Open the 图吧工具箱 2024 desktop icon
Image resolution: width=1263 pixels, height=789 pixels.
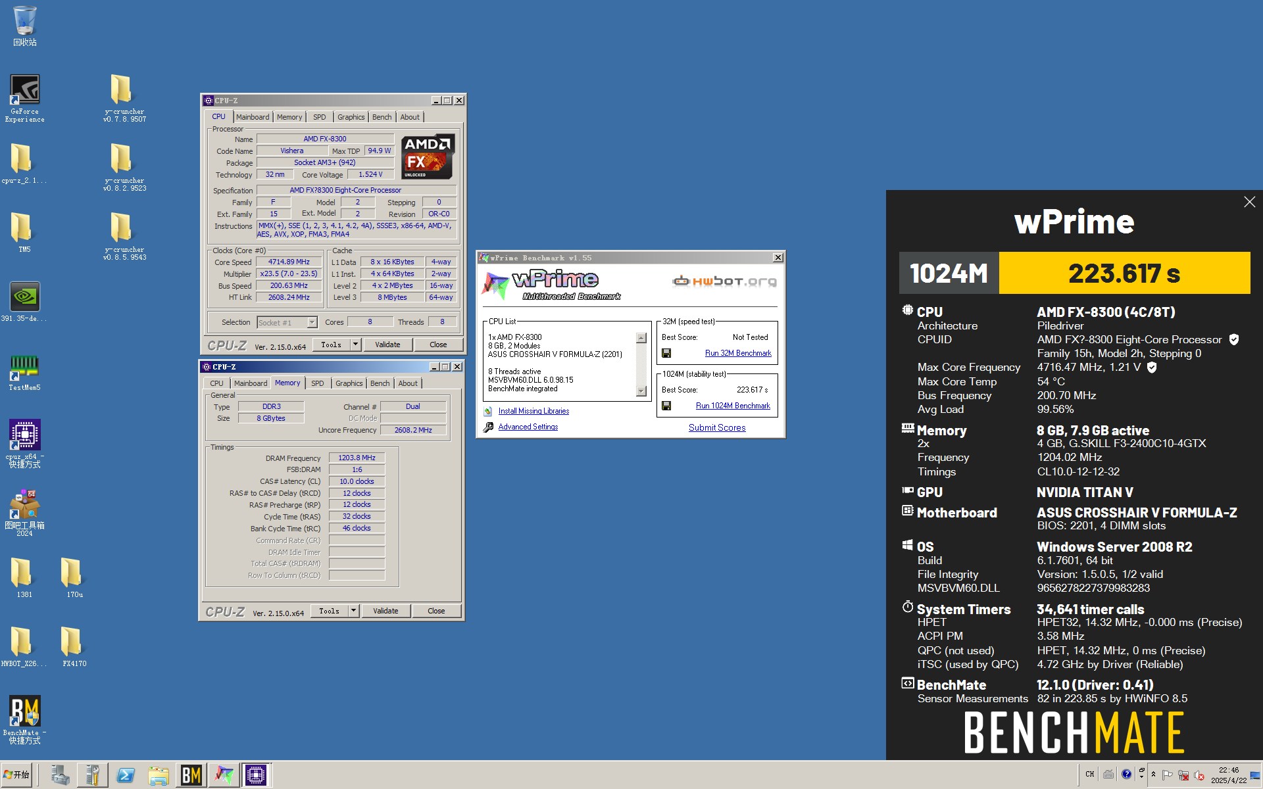(x=24, y=513)
